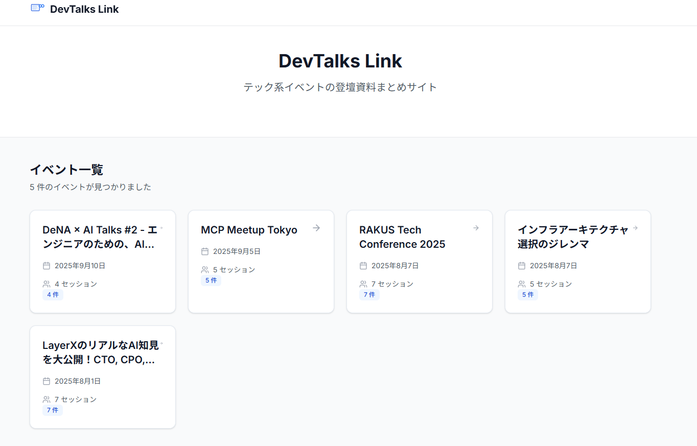
Task: Click people icon on LayerX card
Action: click(x=47, y=400)
